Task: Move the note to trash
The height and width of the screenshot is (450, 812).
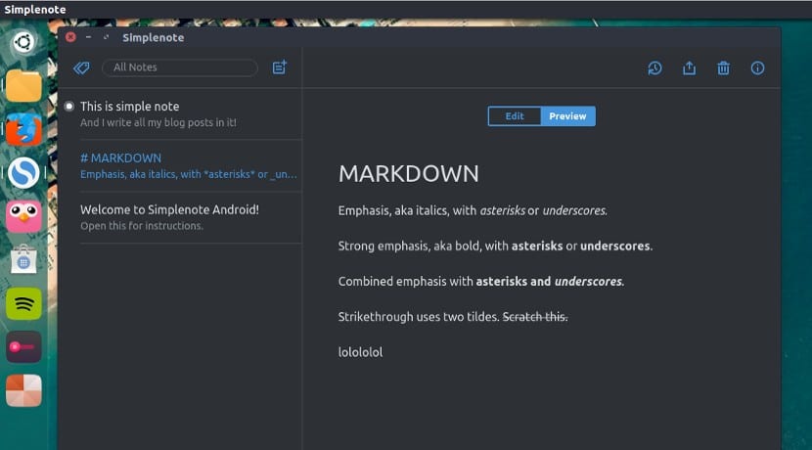Action: tap(723, 67)
